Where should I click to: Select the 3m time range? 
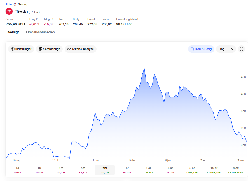(83, 170)
